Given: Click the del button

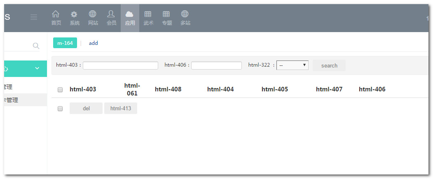Looking at the screenshot, I should (86, 109).
